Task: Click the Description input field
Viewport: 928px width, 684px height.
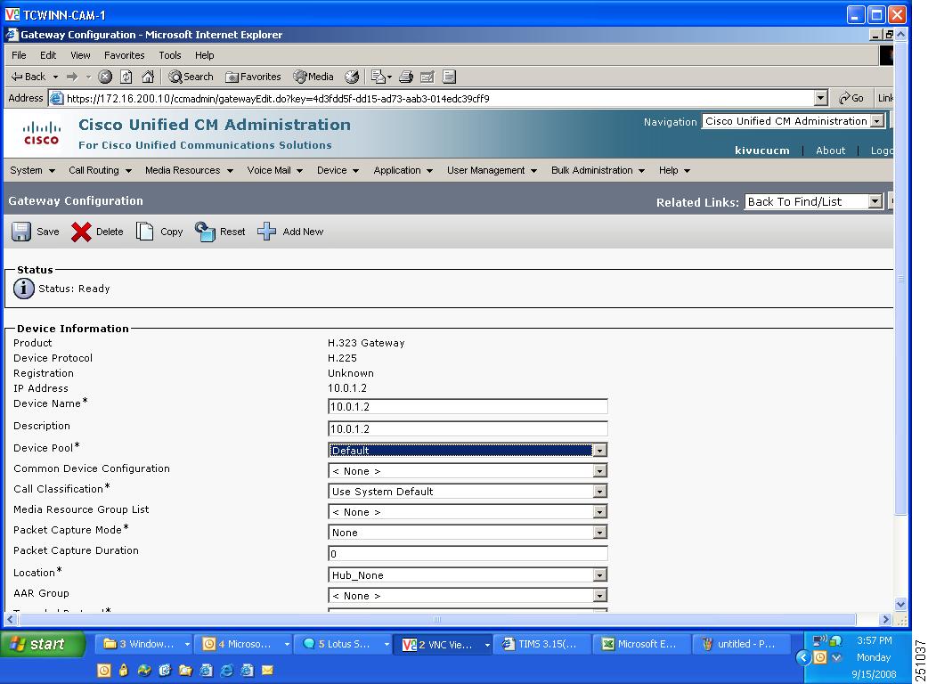Action: tap(468, 429)
